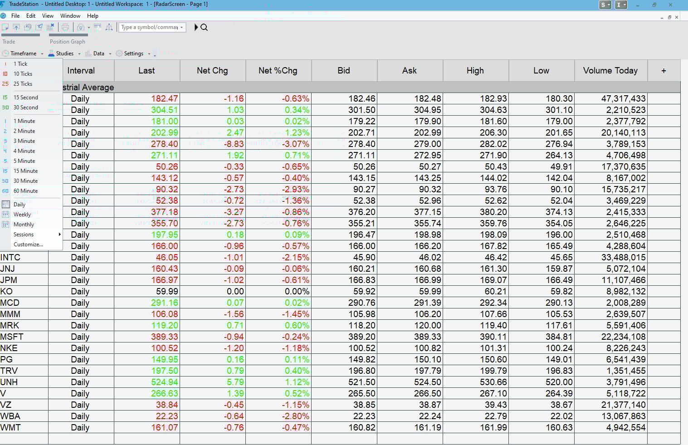Click the new window toolbar icon

5,27
